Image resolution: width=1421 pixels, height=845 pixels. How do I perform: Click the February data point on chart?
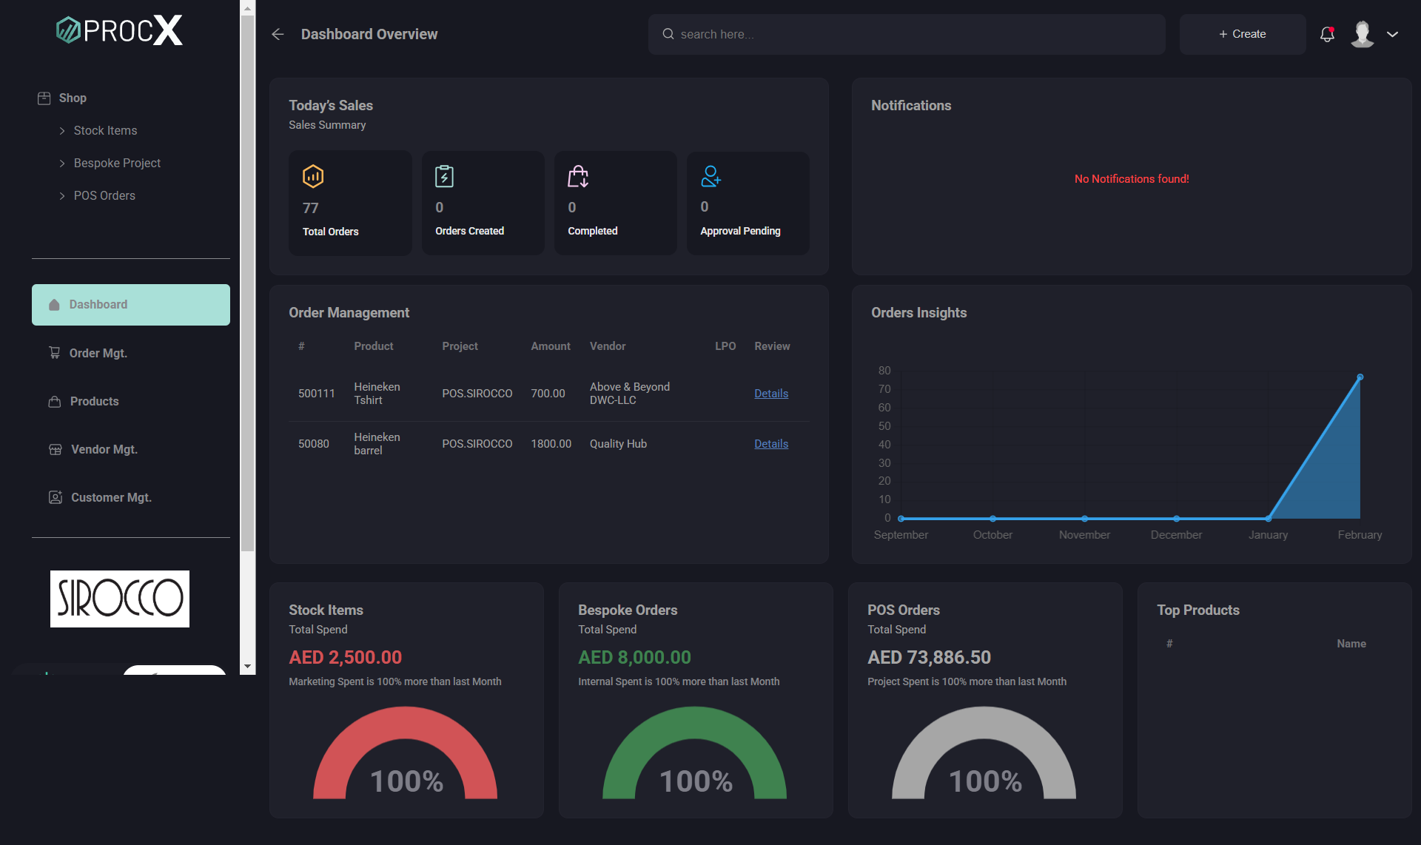pyautogui.click(x=1360, y=377)
